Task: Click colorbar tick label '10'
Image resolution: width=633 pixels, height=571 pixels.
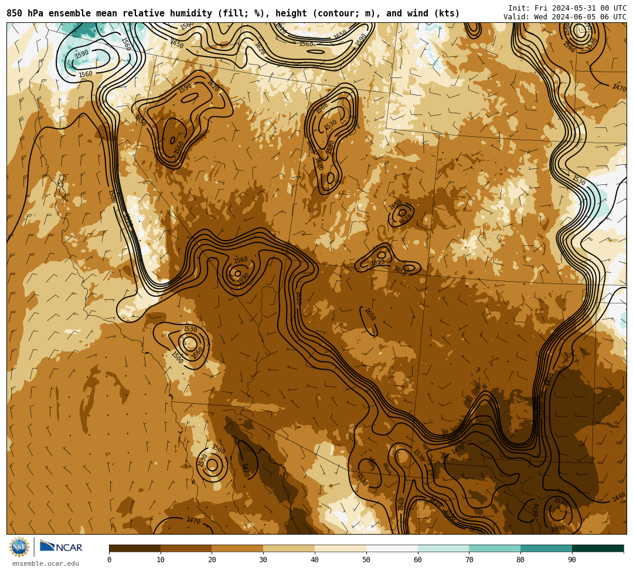Action: (x=161, y=560)
